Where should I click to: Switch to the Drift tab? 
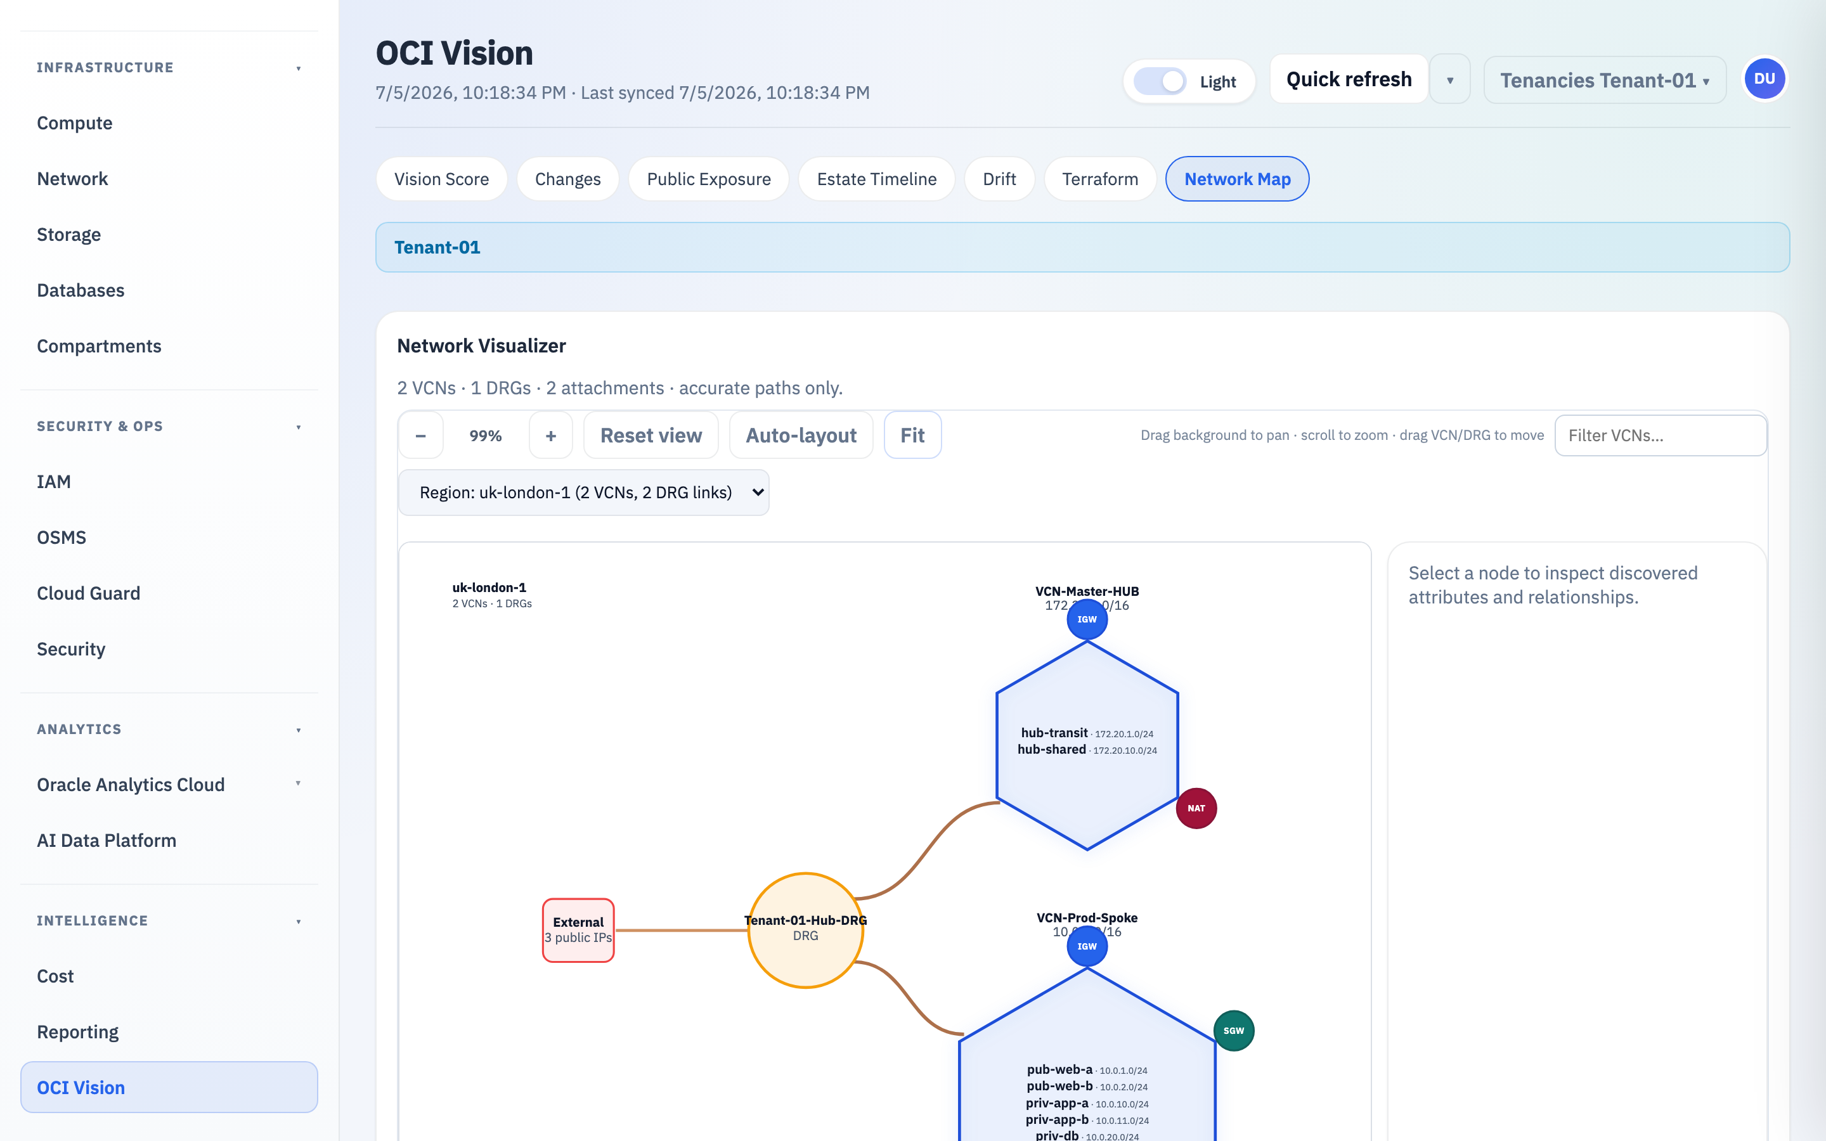pos(999,179)
